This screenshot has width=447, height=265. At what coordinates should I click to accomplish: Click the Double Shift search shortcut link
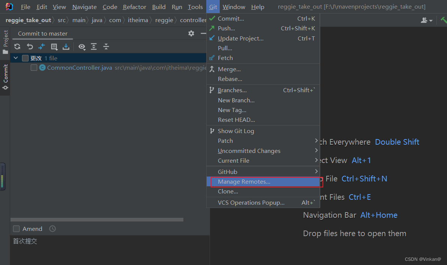[397, 142]
